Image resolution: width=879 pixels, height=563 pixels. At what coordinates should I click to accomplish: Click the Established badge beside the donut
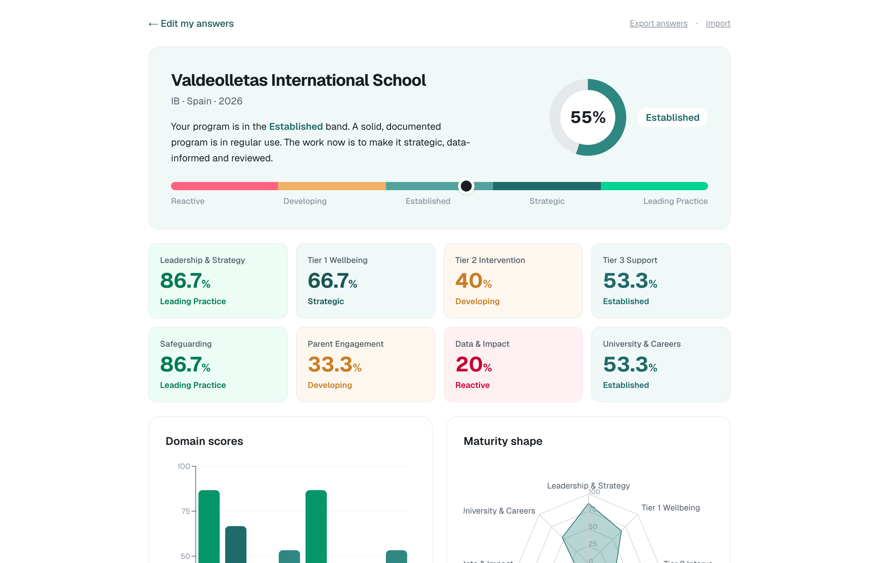coord(672,117)
